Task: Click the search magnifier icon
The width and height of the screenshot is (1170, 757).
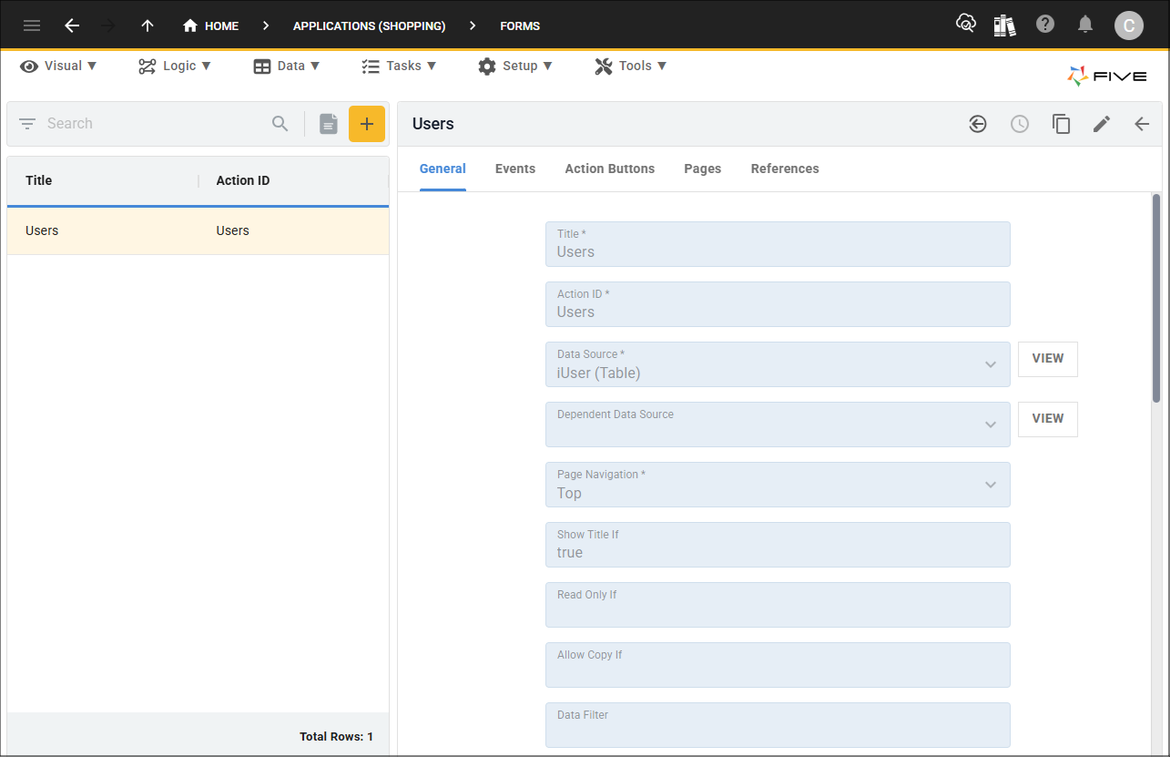Action: click(x=280, y=124)
